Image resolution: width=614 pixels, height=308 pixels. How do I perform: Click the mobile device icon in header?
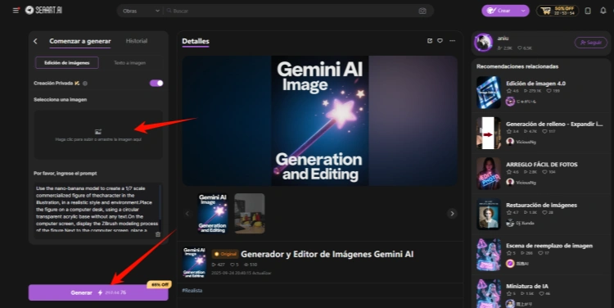[x=588, y=11]
